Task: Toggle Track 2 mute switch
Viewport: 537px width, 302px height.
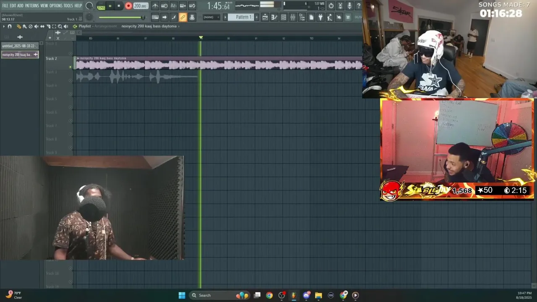Action: (x=70, y=67)
